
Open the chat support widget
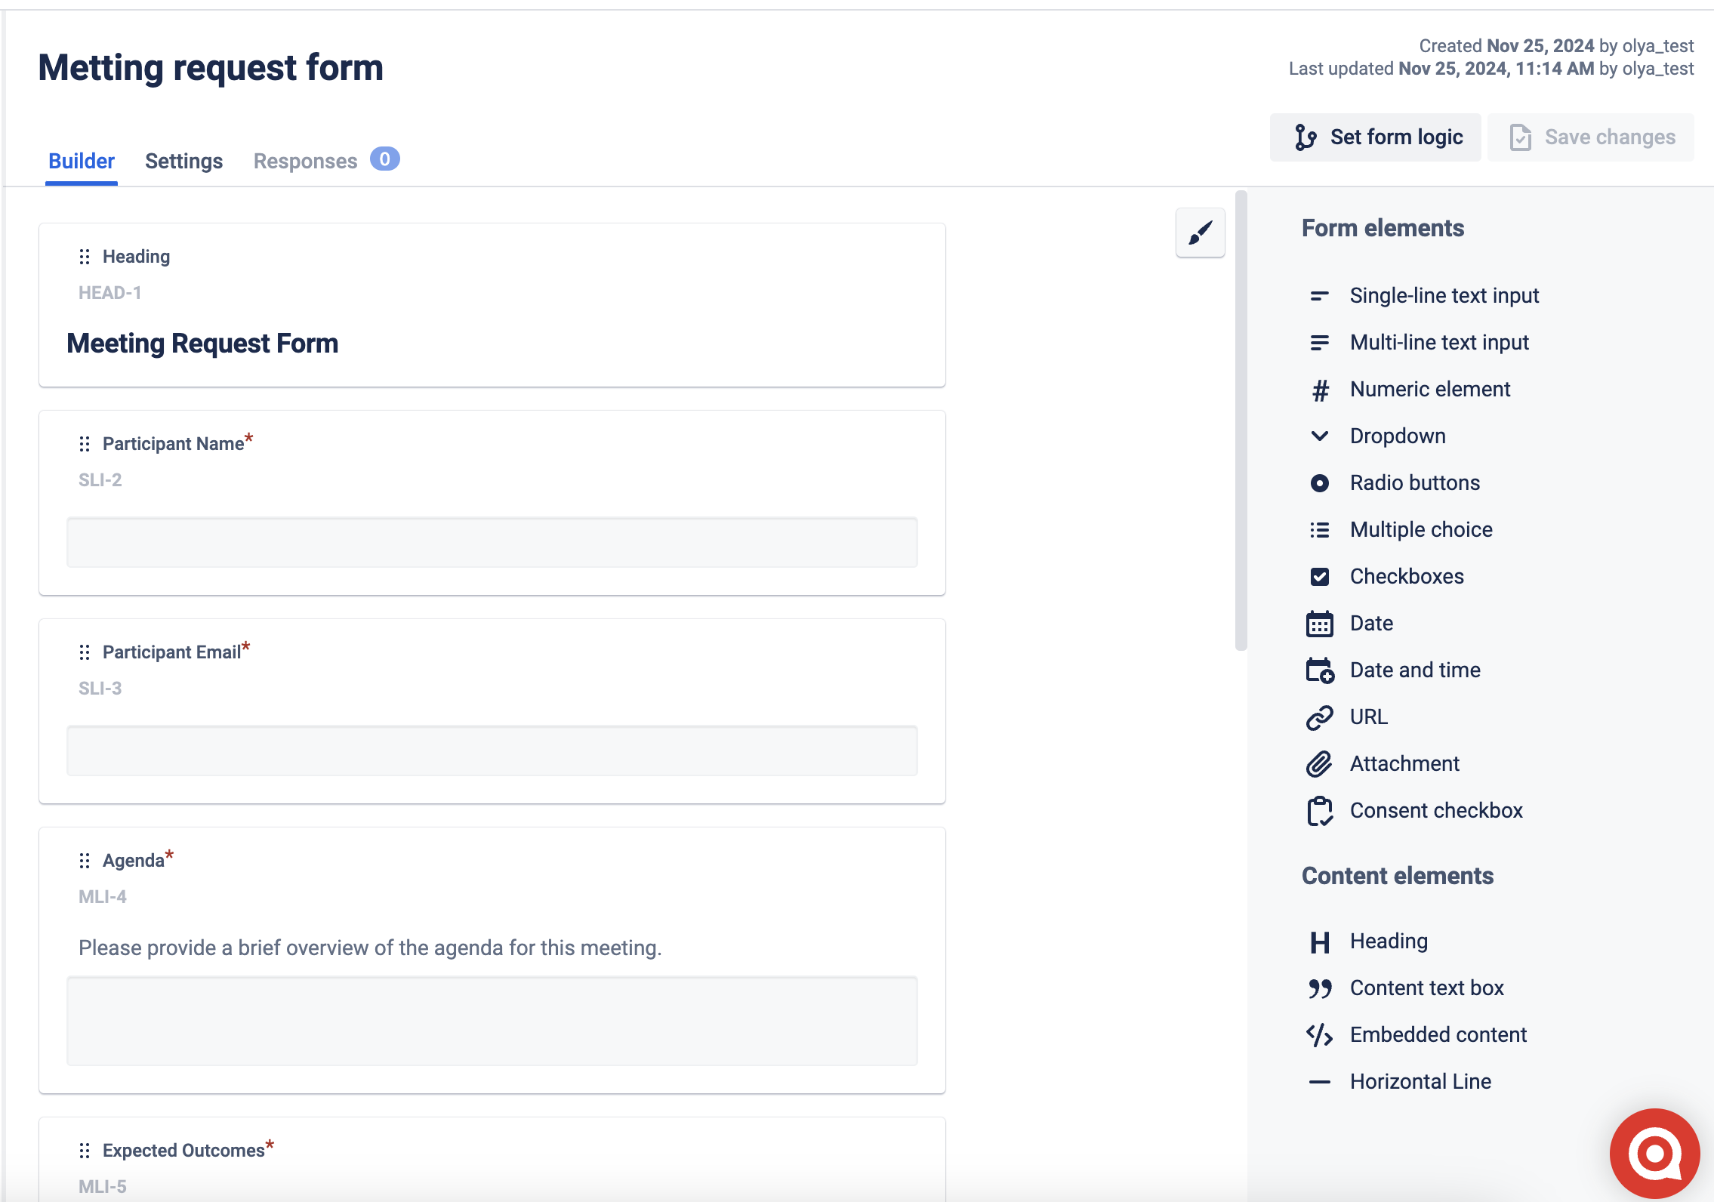1654,1153
